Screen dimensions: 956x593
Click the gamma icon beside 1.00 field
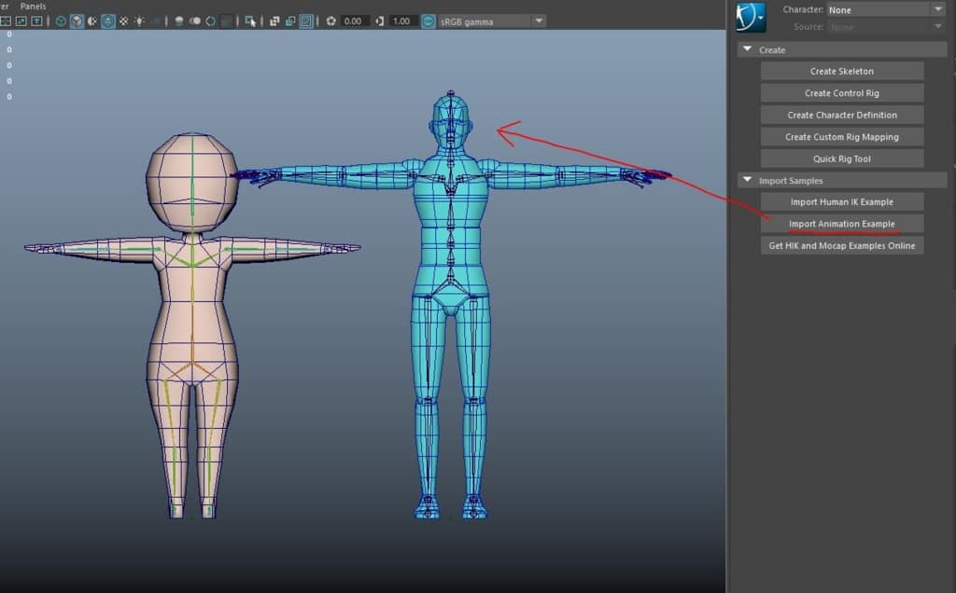point(378,21)
